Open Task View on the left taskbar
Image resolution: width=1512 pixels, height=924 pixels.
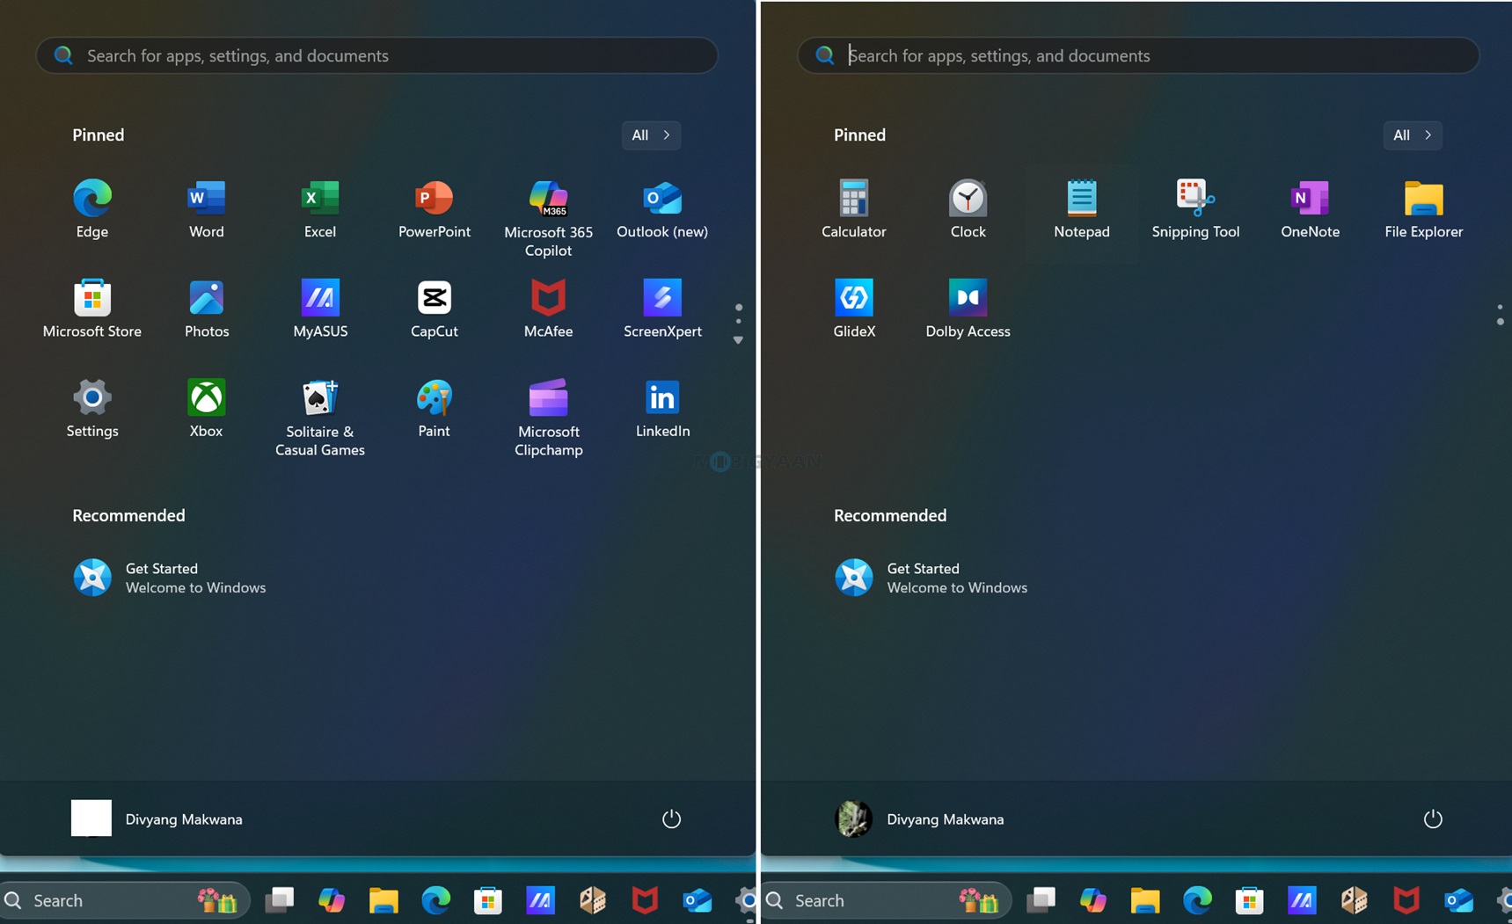tap(280, 900)
